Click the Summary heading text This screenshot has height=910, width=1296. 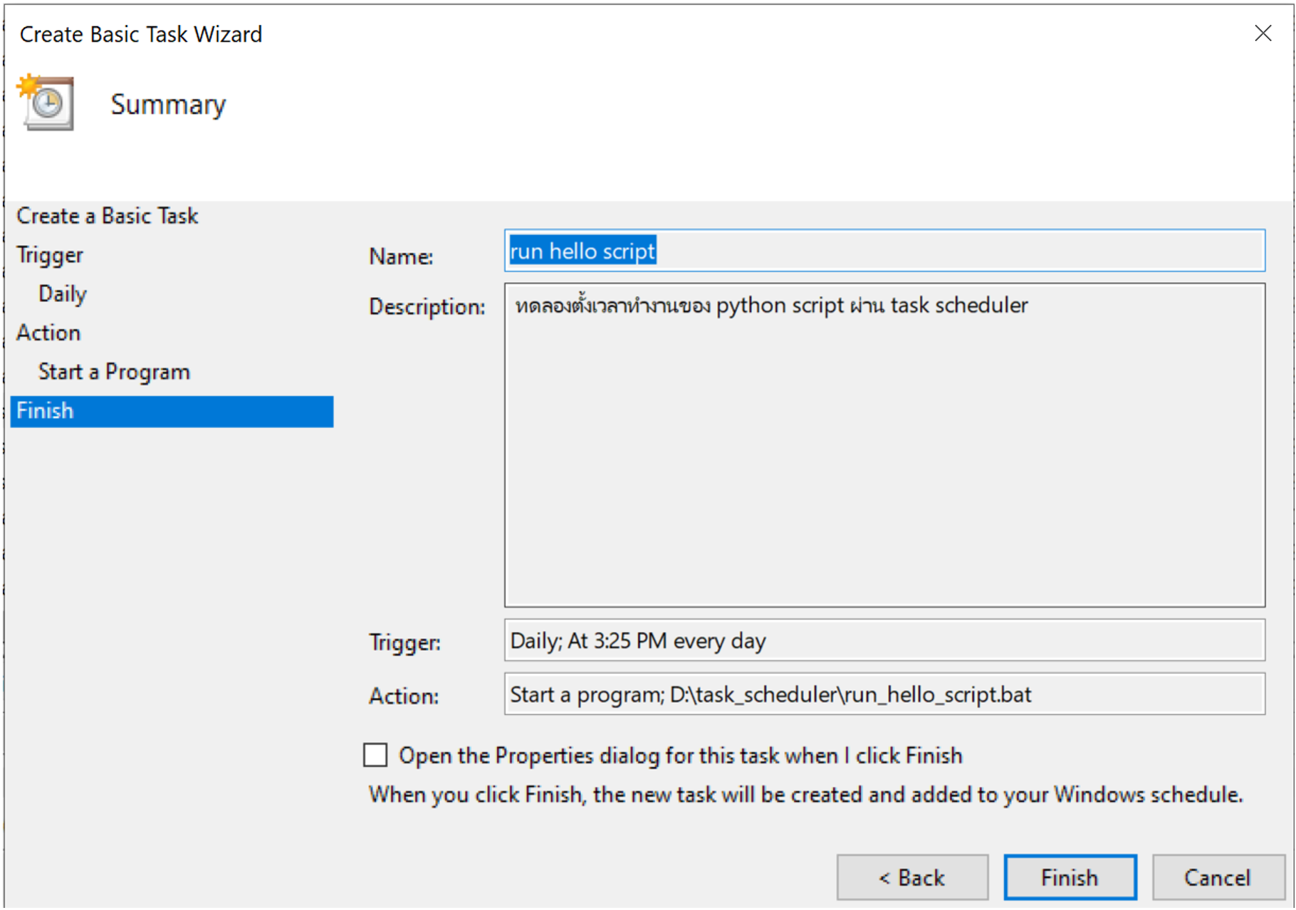pyautogui.click(x=168, y=105)
